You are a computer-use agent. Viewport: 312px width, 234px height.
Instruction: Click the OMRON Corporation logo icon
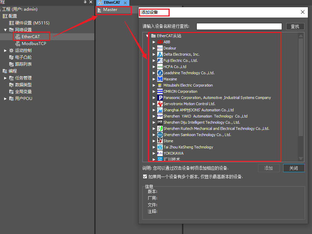[160, 91]
